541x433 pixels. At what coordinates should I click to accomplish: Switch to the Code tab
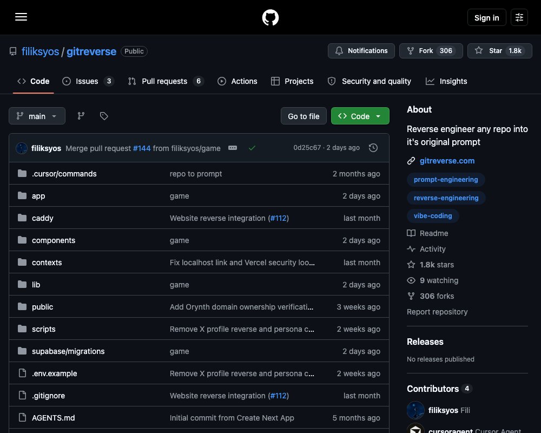click(x=34, y=81)
